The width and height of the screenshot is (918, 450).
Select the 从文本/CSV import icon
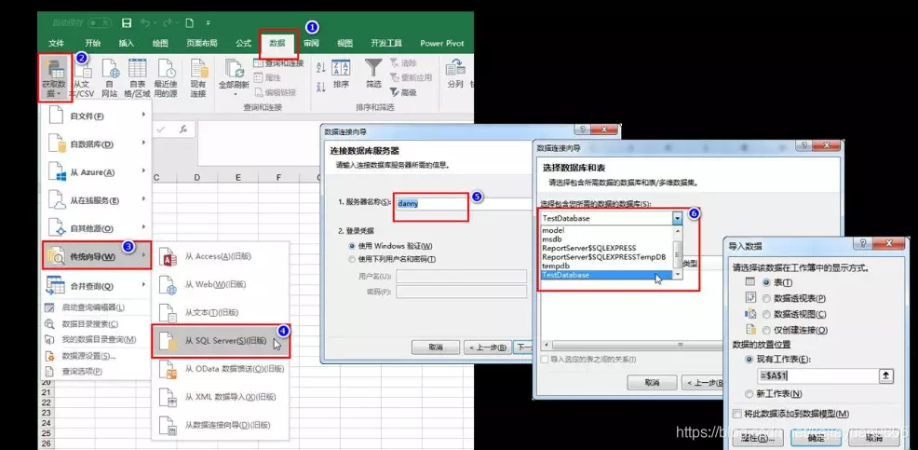coord(83,70)
